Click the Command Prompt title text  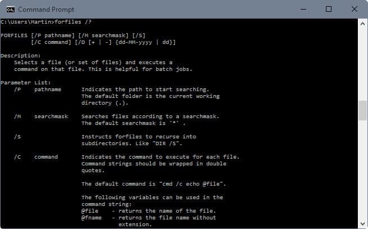click(46, 10)
